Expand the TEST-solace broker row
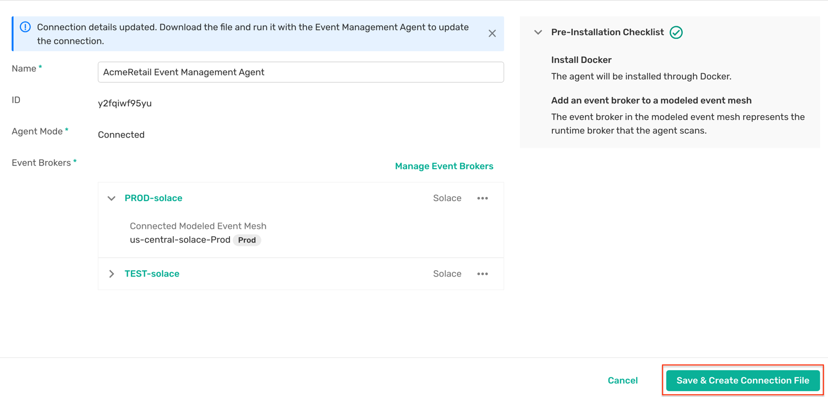The image size is (828, 397). click(x=112, y=274)
